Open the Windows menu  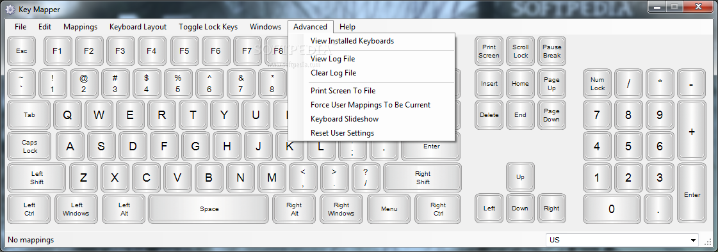tap(266, 27)
